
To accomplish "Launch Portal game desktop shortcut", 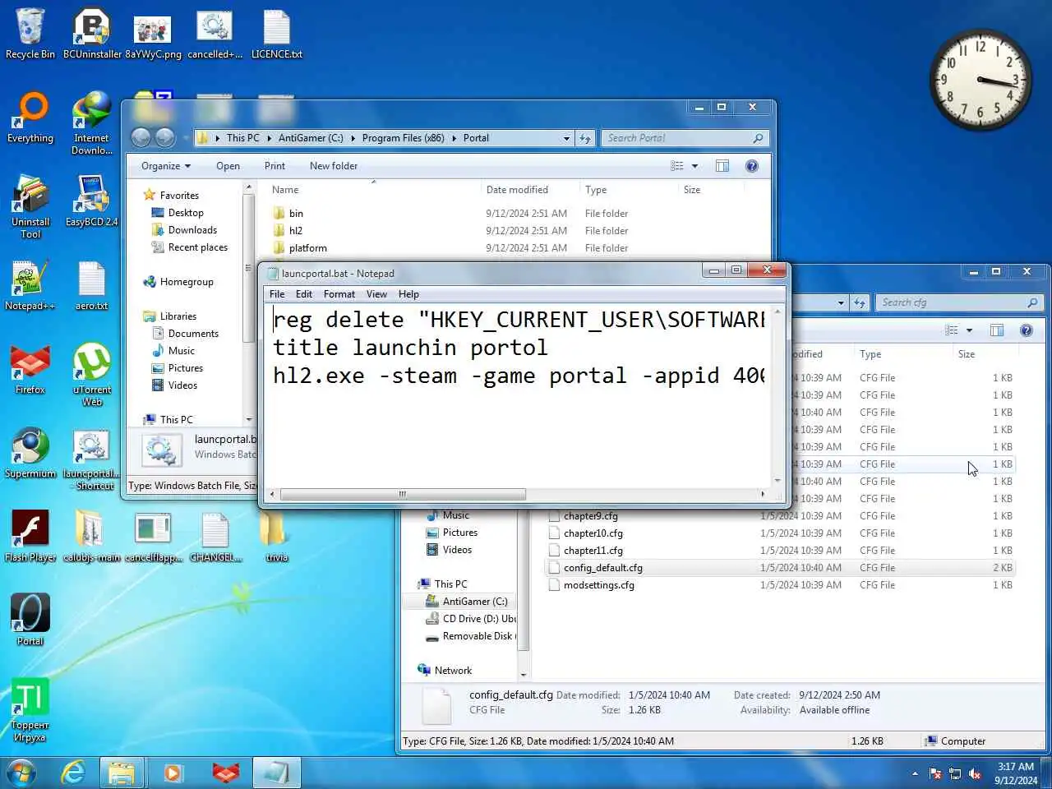I will [30, 621].
